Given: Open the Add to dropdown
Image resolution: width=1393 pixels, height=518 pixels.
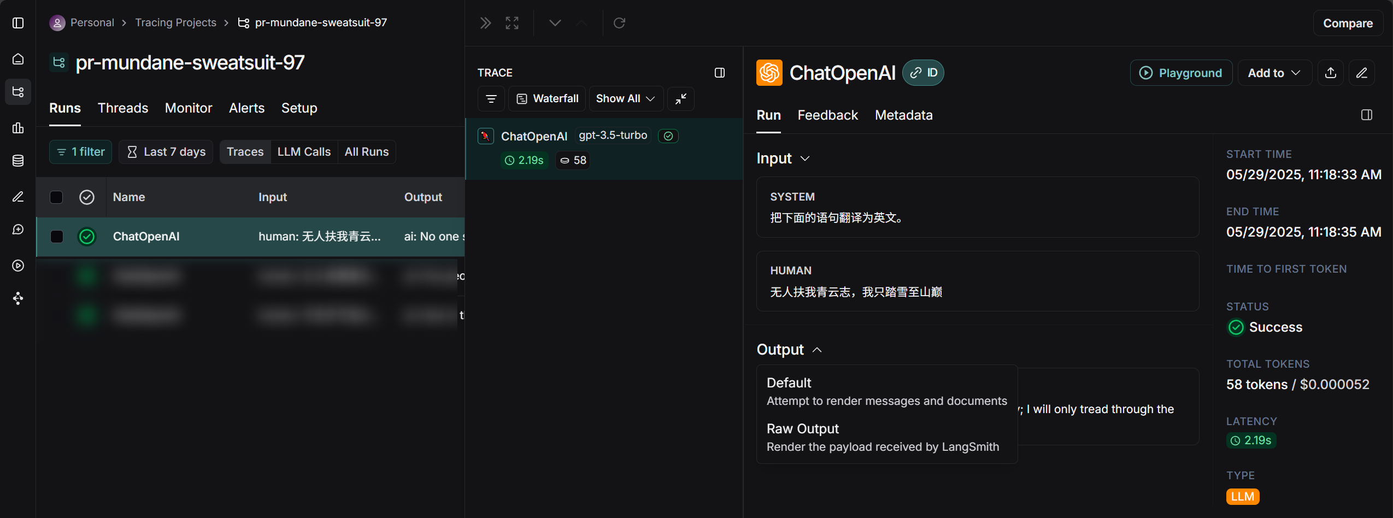Looking at the screenshot, I should [x=1274, y=73].
